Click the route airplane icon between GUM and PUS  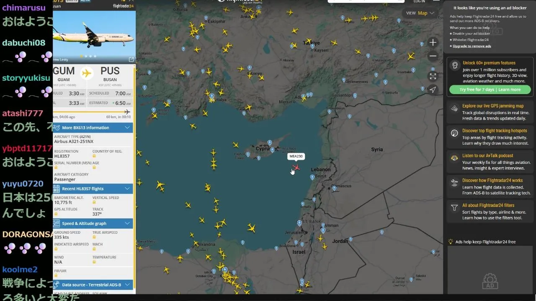[x=87, y=73]
